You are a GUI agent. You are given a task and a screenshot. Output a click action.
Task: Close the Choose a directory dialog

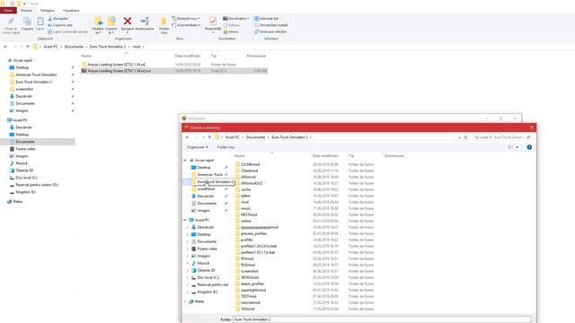coord(532,127)
